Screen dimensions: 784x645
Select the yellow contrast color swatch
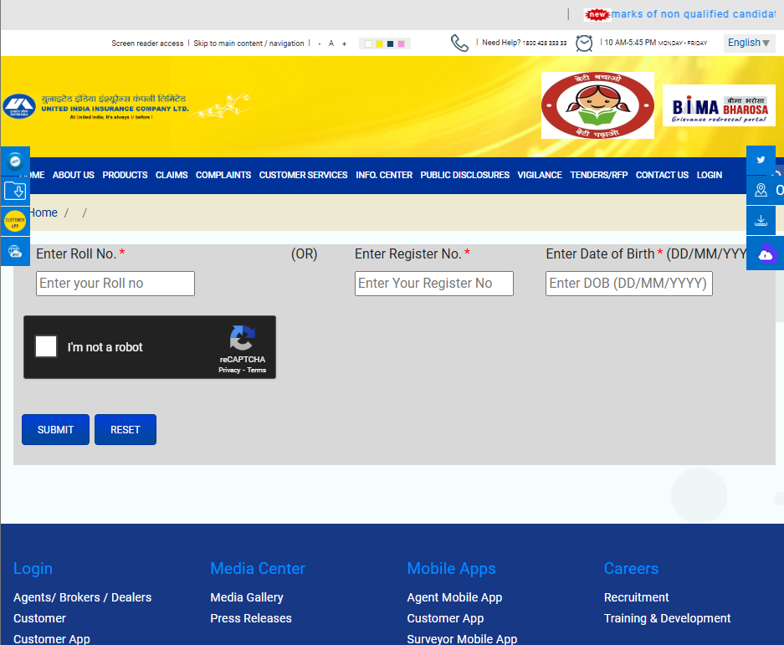[380, 44]
